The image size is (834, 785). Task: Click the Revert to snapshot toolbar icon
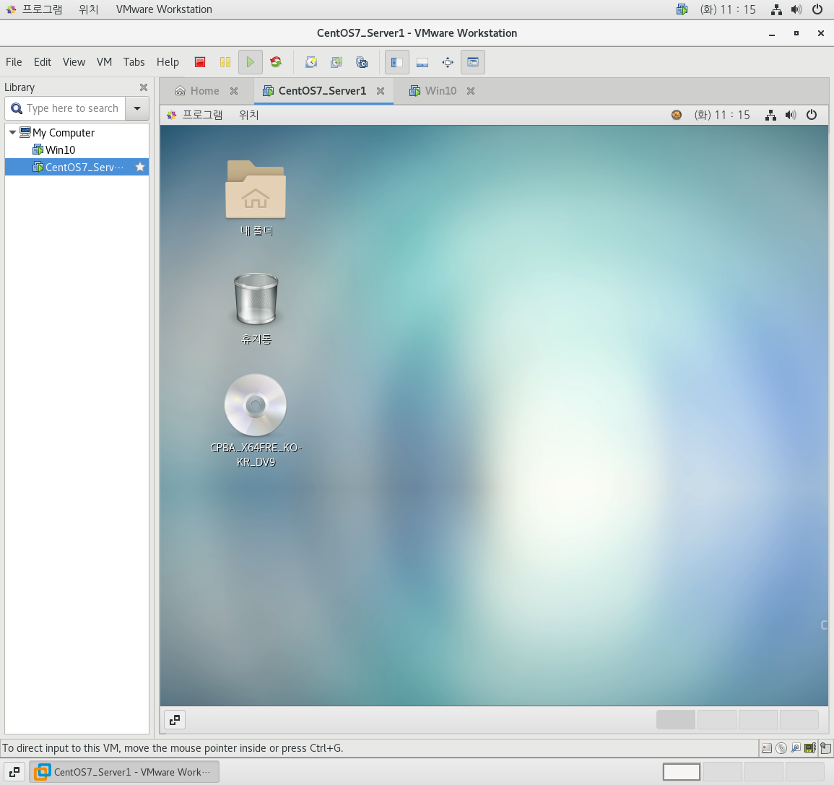point(336,62)
